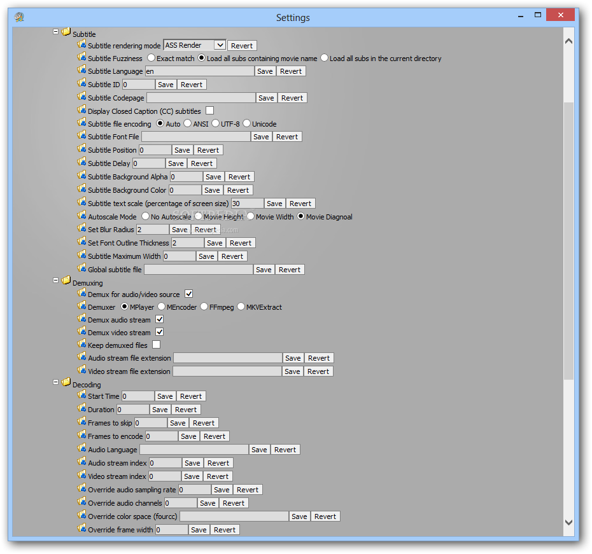The width and height of the screenshot is (592, 554).
Task: Save the Frames to skip value
Action: point(178,423)
